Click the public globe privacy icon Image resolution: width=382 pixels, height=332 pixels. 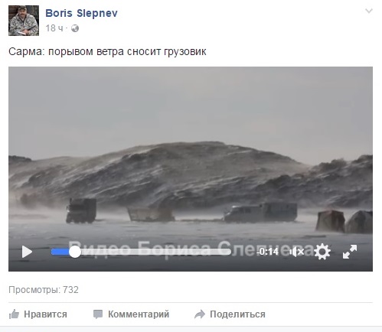pos(75,28)
